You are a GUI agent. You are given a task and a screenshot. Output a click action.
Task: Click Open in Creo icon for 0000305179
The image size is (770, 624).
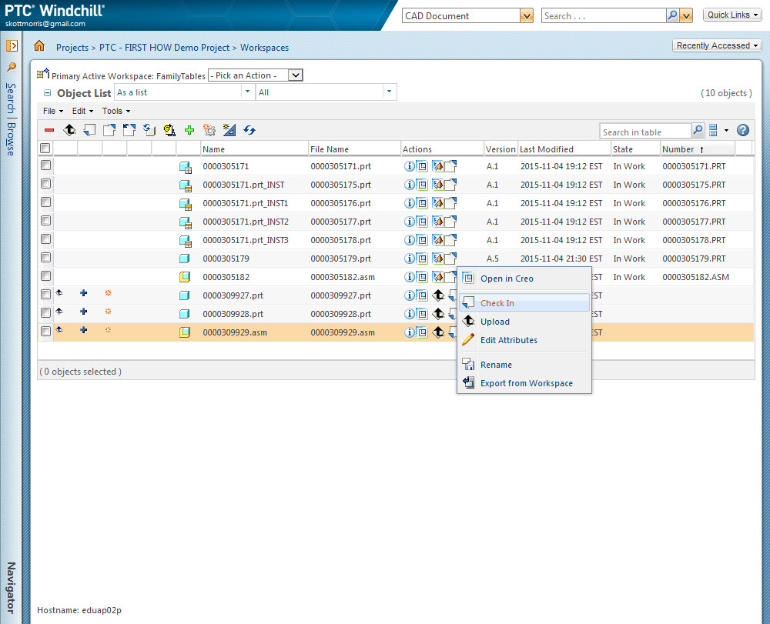pos(422,259)
